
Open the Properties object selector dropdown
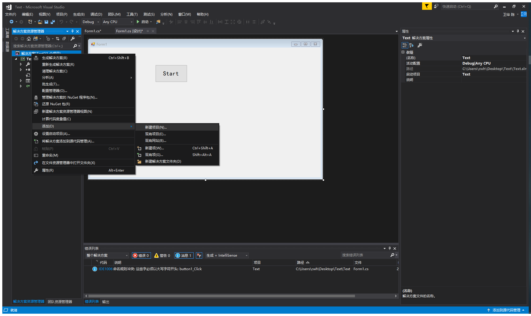524,38
